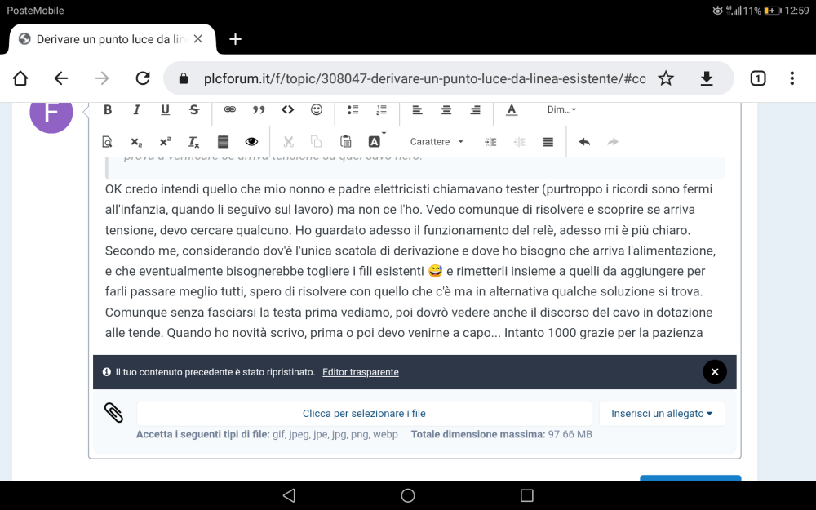Open the emoji picker
Screen dimensions: 816x510
click(x=317, y=109)
